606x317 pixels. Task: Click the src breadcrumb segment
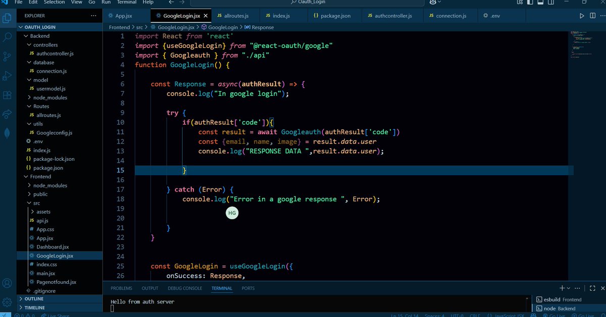139,27
